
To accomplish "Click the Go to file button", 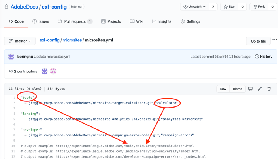I will [x=258, y=41].
